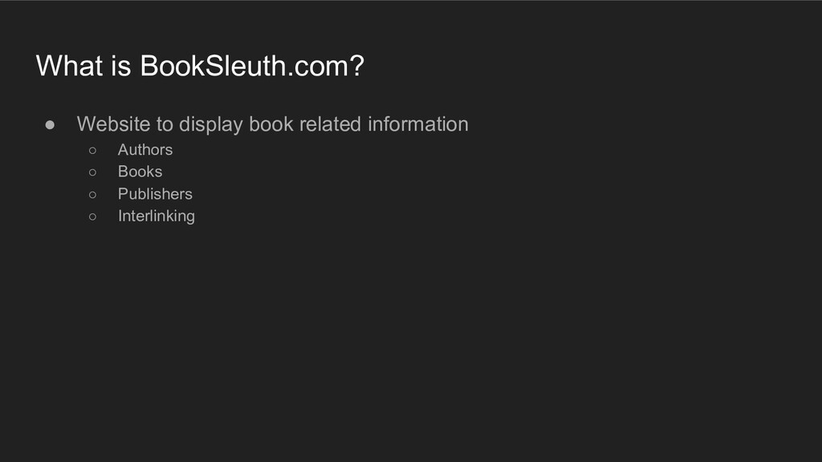Click the word 'is' in the title

click(x=121, y=66)
